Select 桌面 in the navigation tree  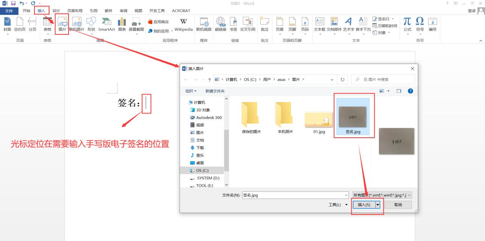tap(200, 163)
